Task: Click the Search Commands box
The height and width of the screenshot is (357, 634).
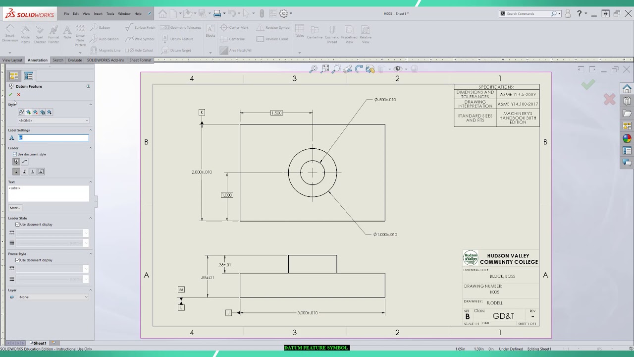Action: tap(529, 14)
